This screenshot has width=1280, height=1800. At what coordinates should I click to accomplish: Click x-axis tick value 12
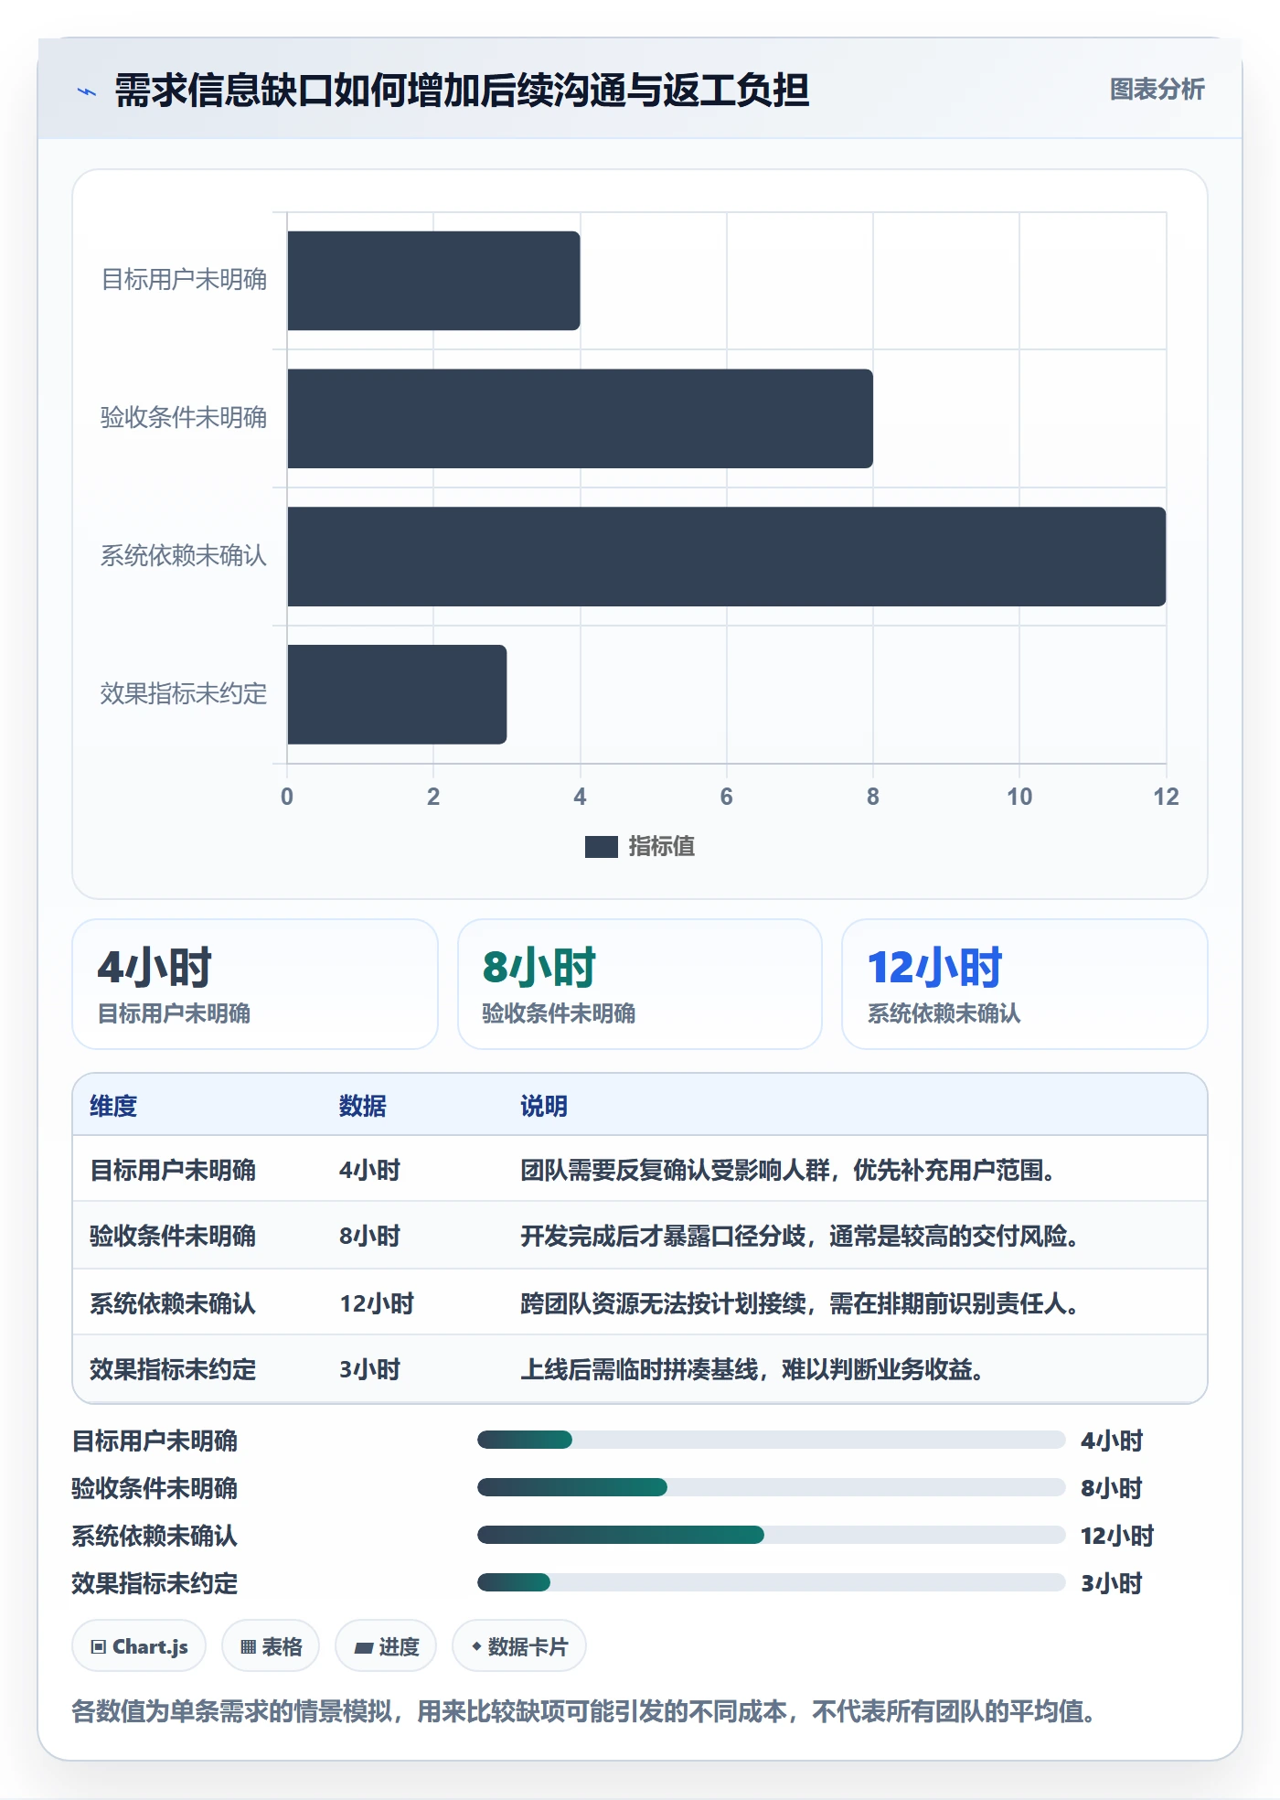(1166, 797)
